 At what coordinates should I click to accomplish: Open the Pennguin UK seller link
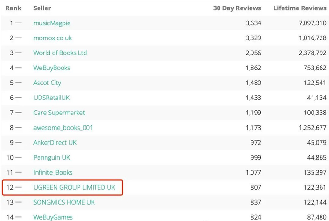click(x=52, y=157)
